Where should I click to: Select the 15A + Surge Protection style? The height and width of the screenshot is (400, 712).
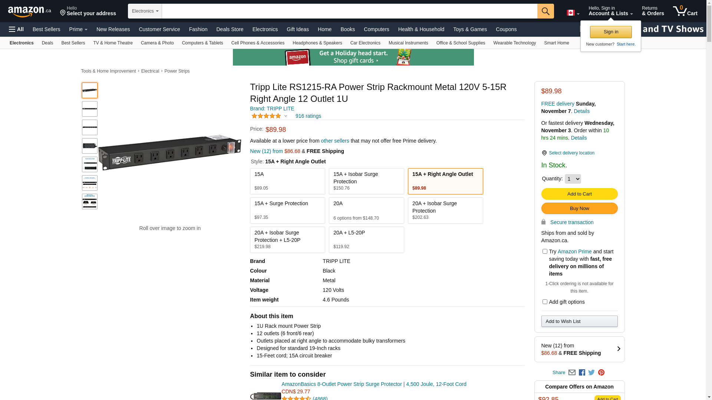click(287, 210)
